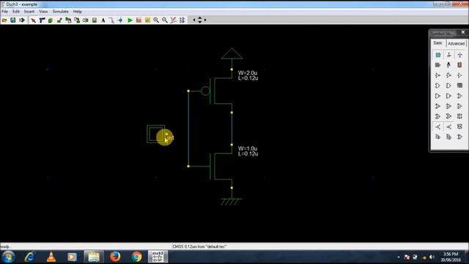The height and width of the screenshot is (264, 469).
Task: Open the View menu
Action: 43,12
